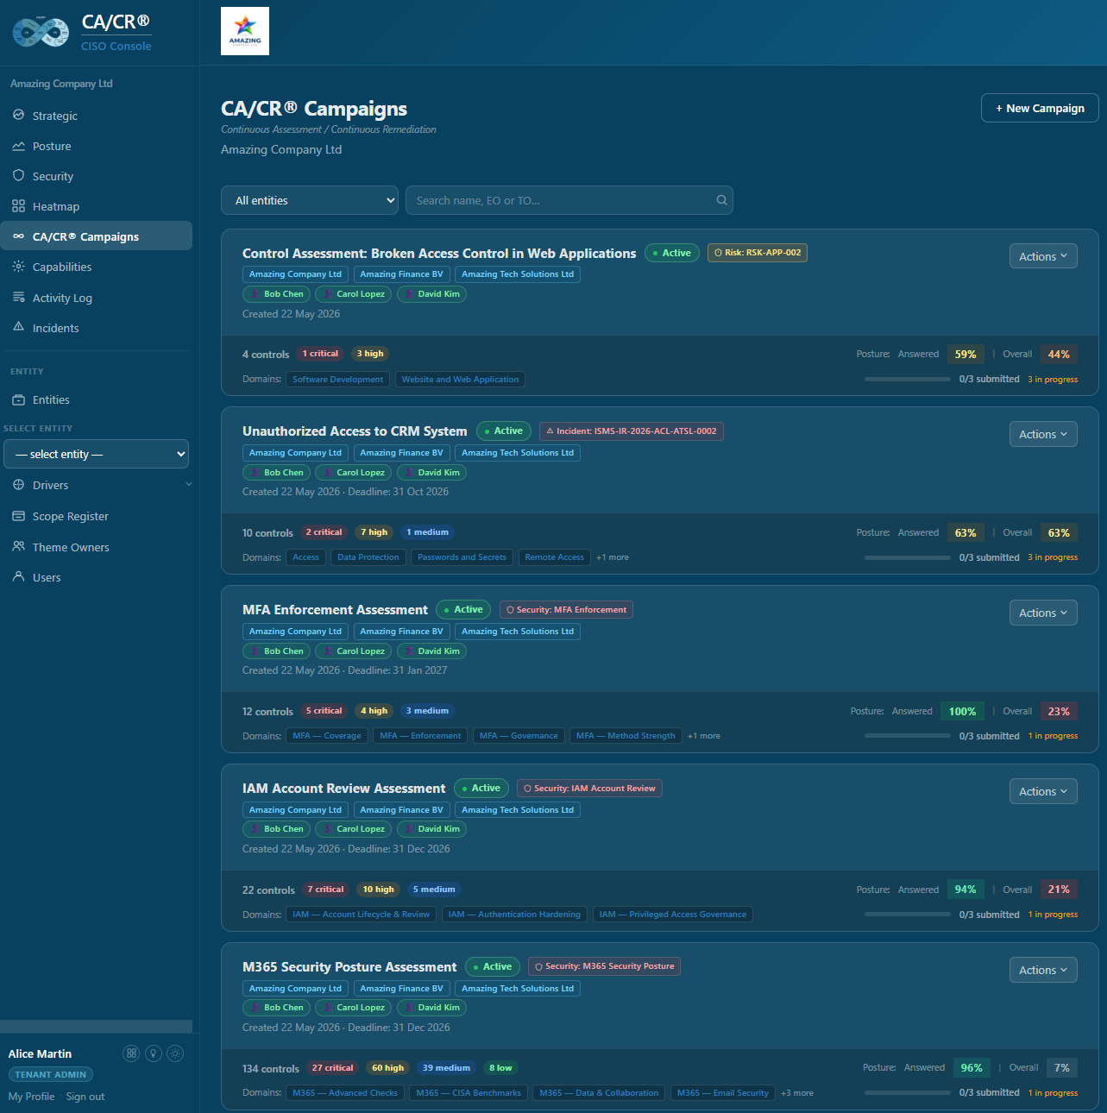Open Heatmap via its grid icon
This screenshot has width=1107, height=1113.
point(18,206)
